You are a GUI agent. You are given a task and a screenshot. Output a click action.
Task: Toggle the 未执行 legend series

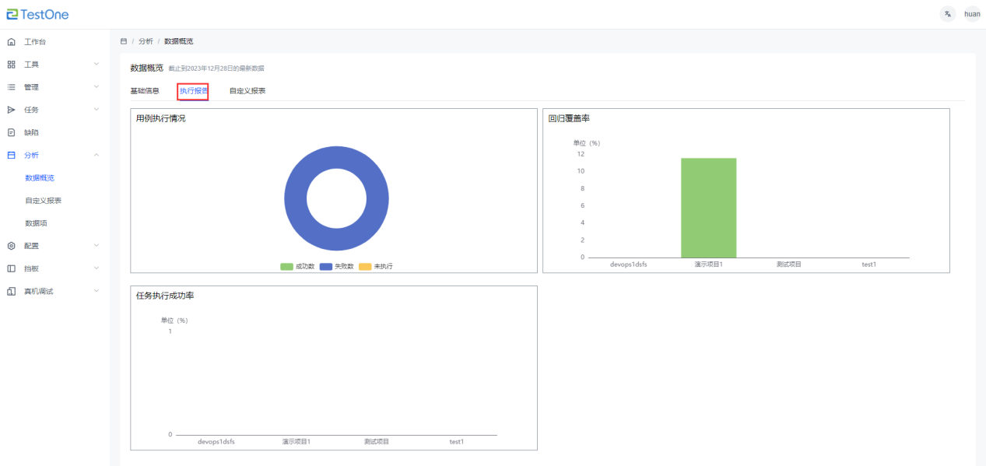tap(376, 267)
